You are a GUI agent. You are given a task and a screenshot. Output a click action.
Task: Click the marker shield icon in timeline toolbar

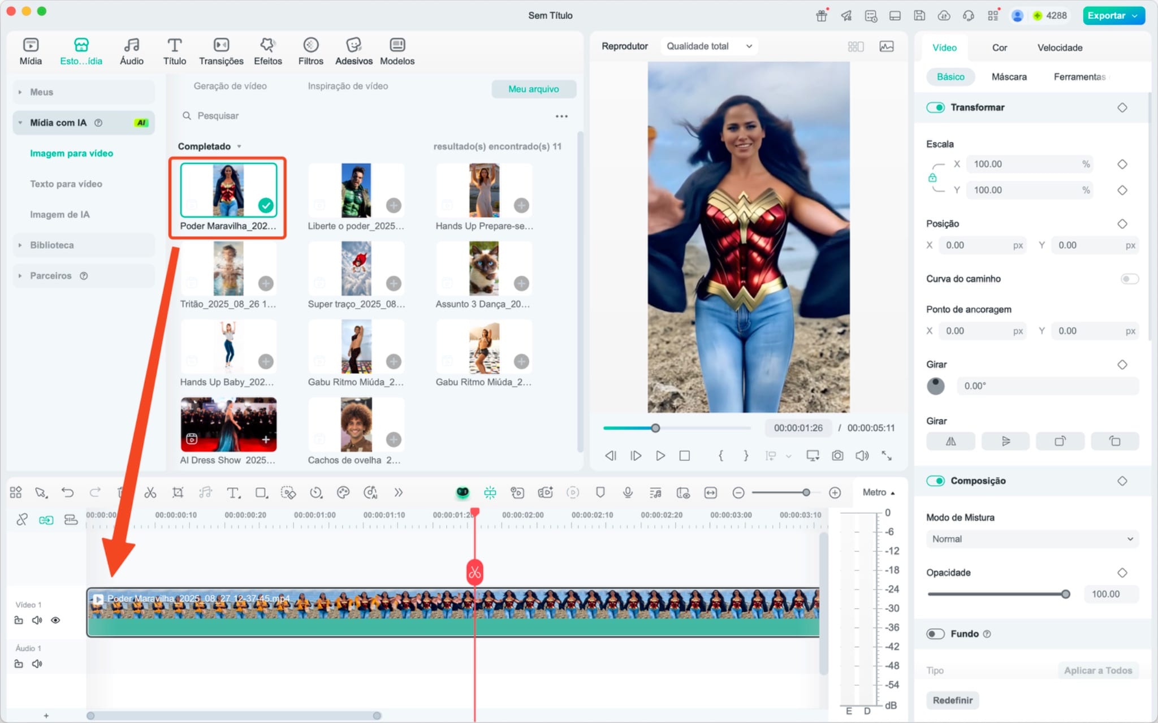600,492
